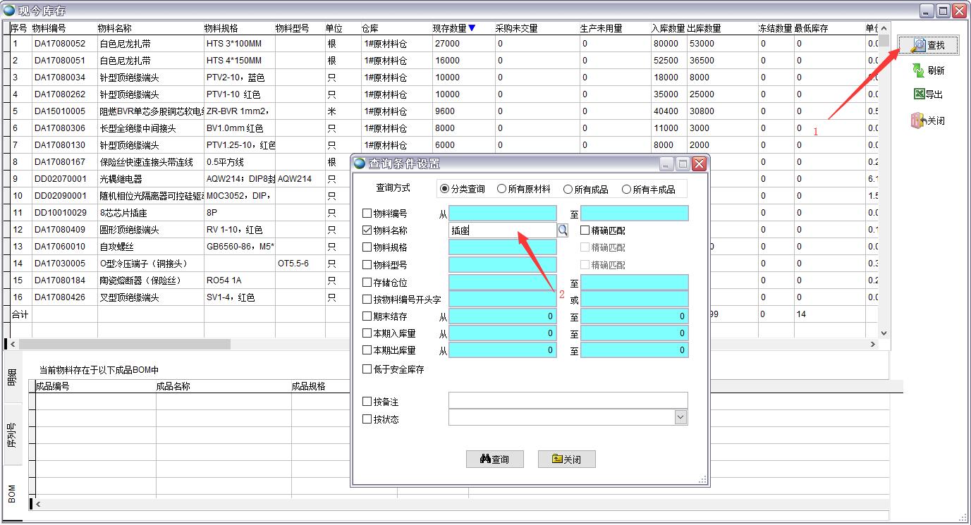The width and height of the screenshot is (971, 525).
Task: Click the 关闭 button in query dialog
Action: tap(566, 459)
